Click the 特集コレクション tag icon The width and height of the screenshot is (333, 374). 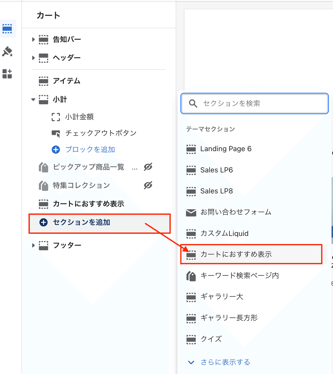pyautogui.click(x=44, y=186)
